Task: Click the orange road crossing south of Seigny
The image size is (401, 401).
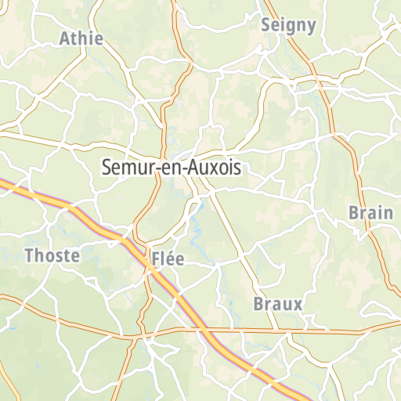Action: 317,78
